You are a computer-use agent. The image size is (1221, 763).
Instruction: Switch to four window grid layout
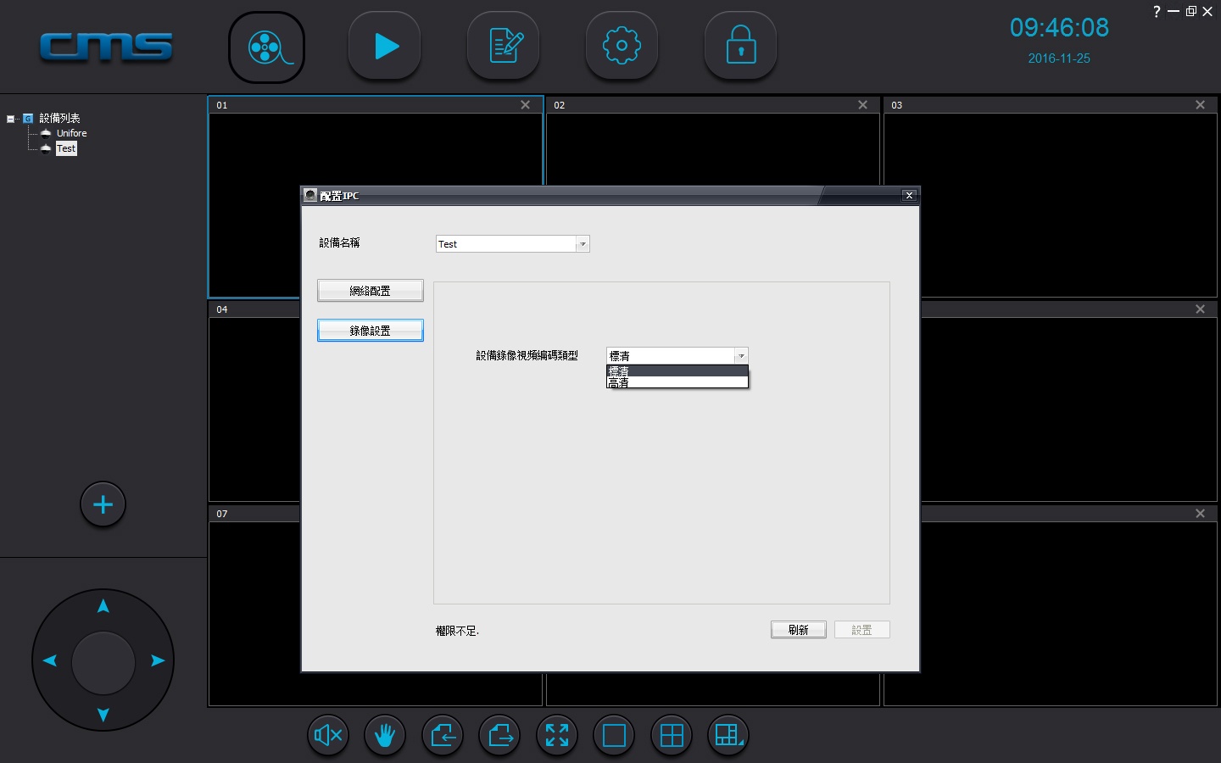tap(672, 735)
